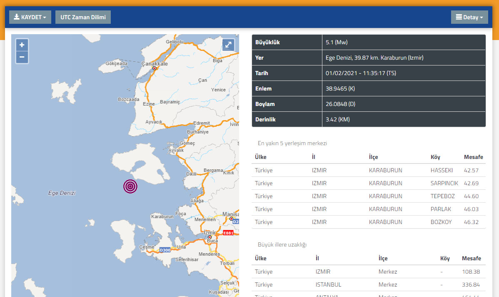Click the purple earthquake epicenter marker
Screen dimensions: 499x297
130,186
